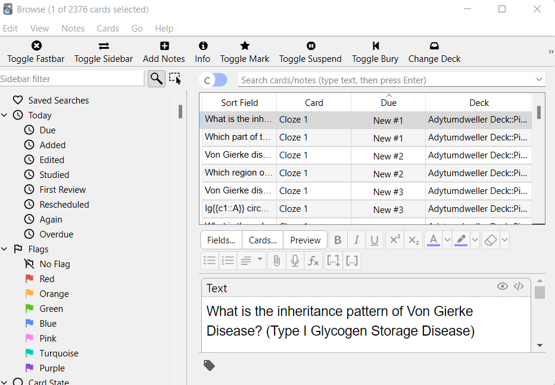Collapse the Today tree section

click(4, 115)
